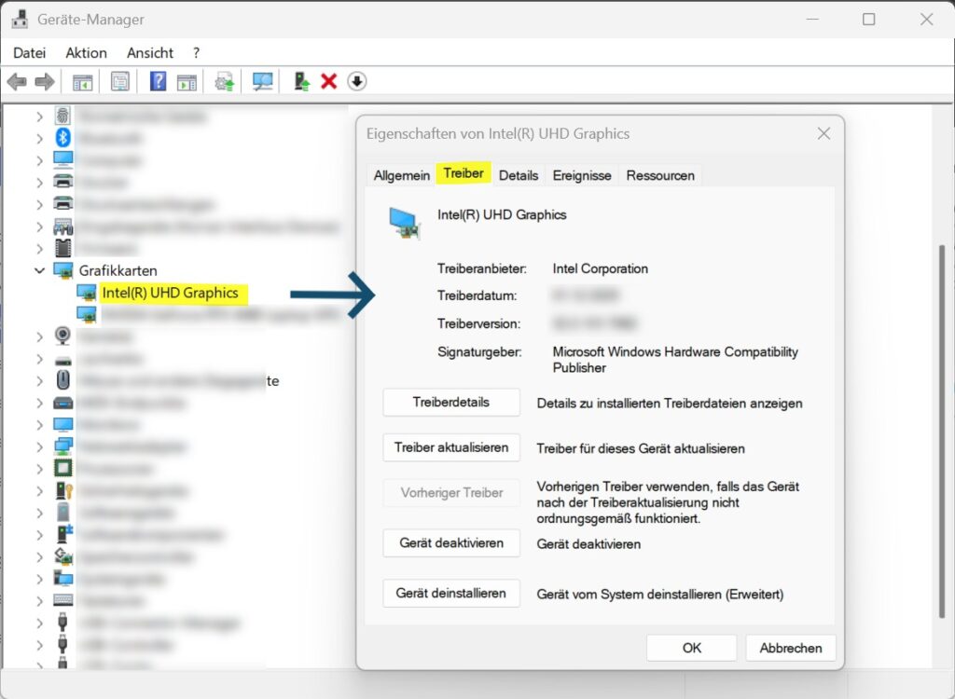
Task: Click the Gerät deaktivieren button
Action: click(451, 542)
